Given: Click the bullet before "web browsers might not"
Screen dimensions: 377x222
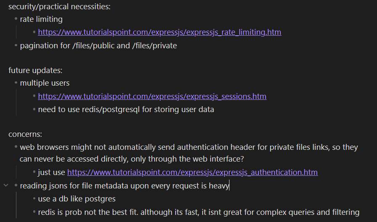Looking at the screenshot, I should (16, 147).
